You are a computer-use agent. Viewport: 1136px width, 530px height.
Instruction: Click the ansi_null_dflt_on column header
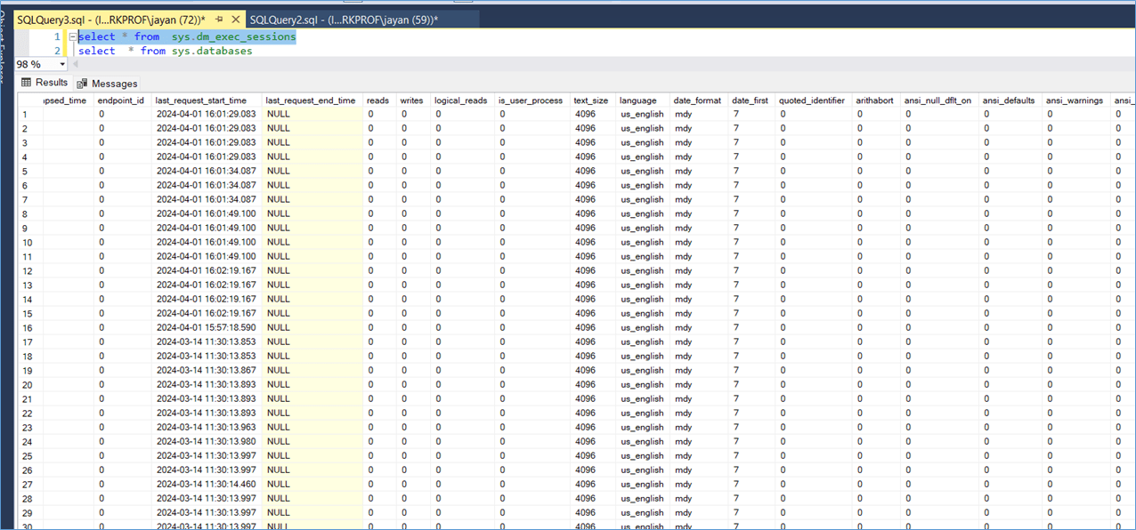point(937,100)
